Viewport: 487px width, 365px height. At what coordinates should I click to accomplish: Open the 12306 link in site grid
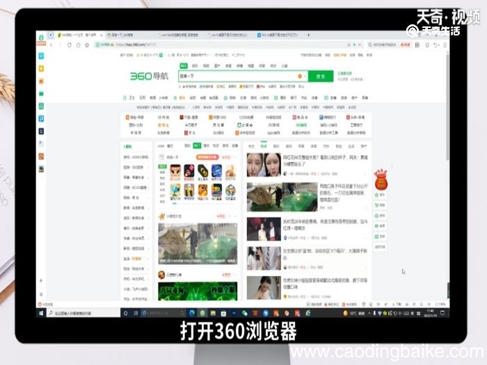click(246, 117)
